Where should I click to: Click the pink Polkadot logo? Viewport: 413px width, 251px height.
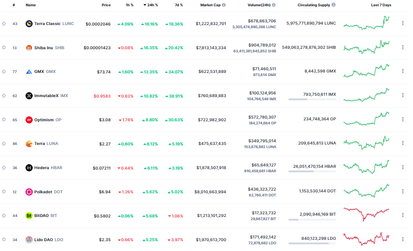[x=29, y=192]
